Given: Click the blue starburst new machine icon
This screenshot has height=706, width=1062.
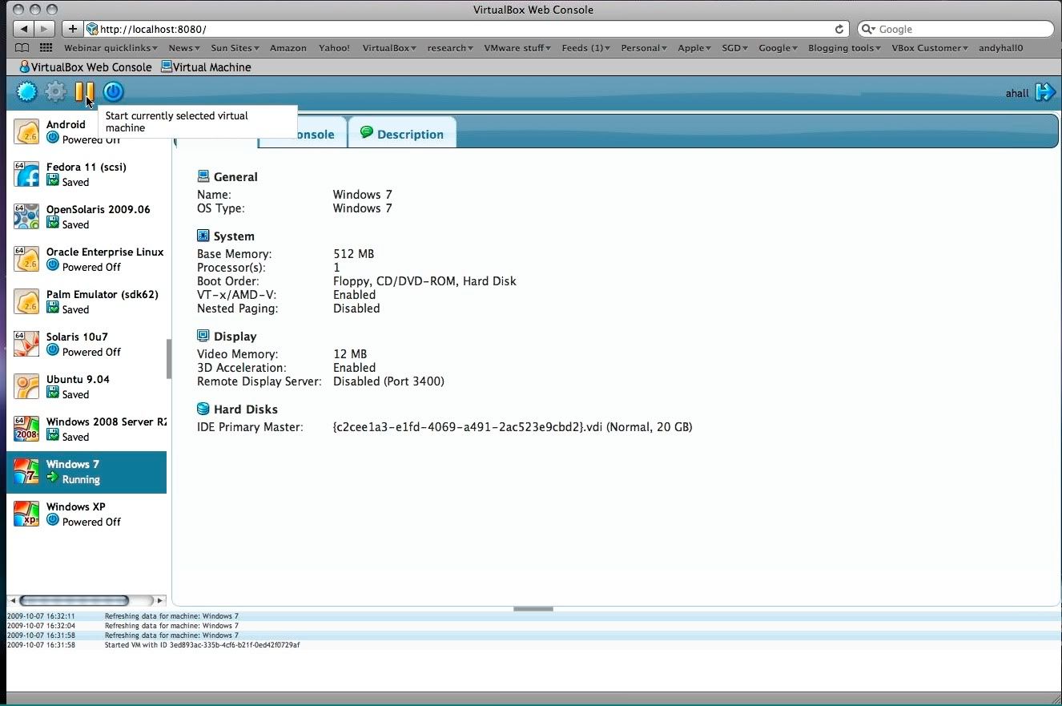Looking at the screenshot, I should tap(27, 92).
